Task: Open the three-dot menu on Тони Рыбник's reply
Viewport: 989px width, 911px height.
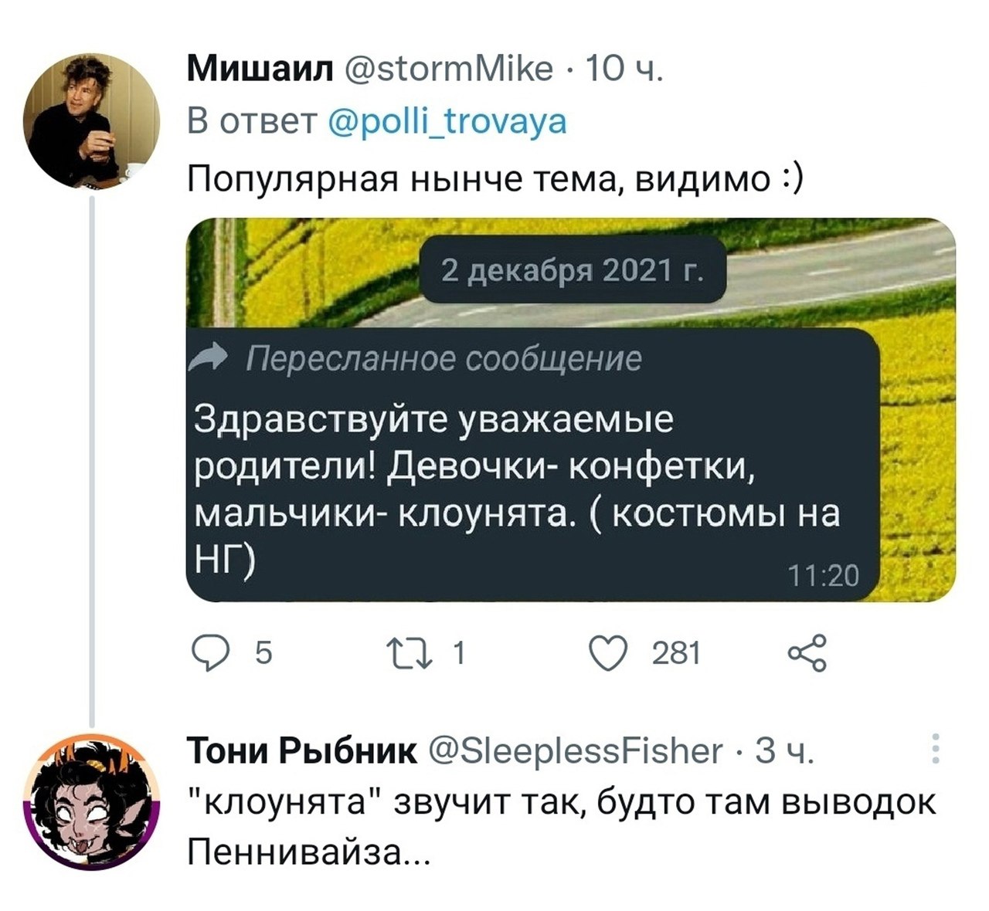Action: pyautogui.click(x=936, y=748)
